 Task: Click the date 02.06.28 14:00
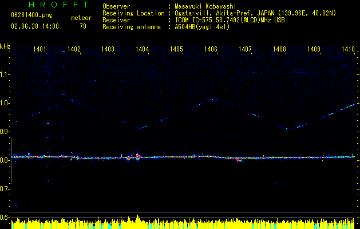tap(35, 26)
